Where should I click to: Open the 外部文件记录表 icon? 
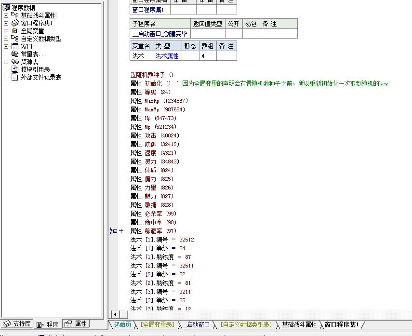pos(15,77)
